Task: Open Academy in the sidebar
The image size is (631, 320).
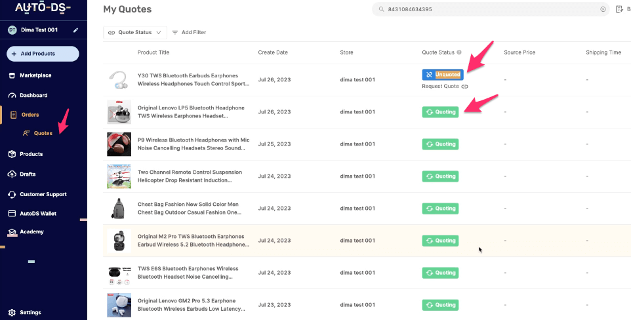Action: (31, 231)
